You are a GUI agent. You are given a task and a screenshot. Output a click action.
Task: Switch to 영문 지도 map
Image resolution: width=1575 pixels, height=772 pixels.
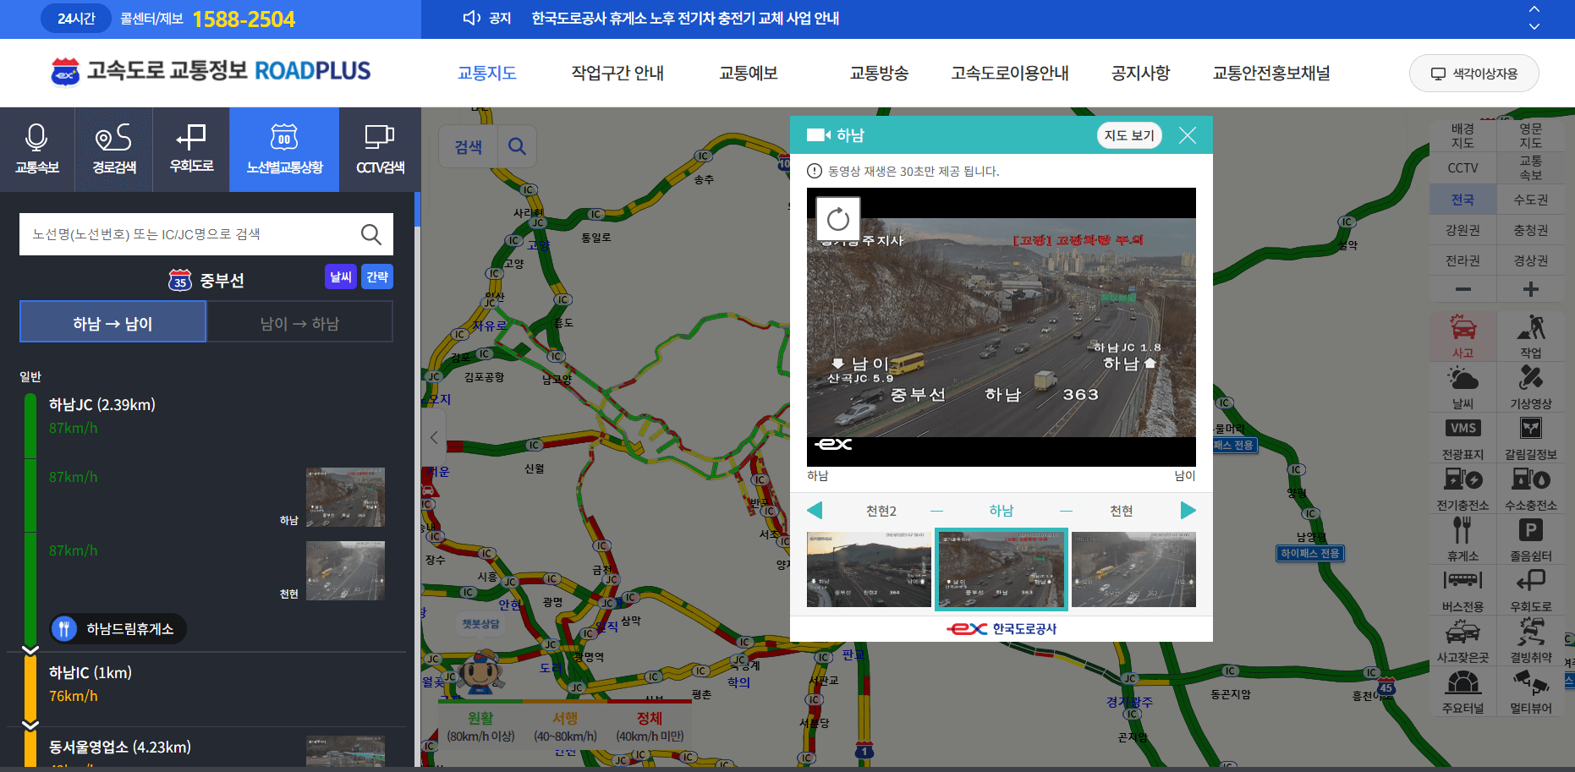tap(1531, 135)
